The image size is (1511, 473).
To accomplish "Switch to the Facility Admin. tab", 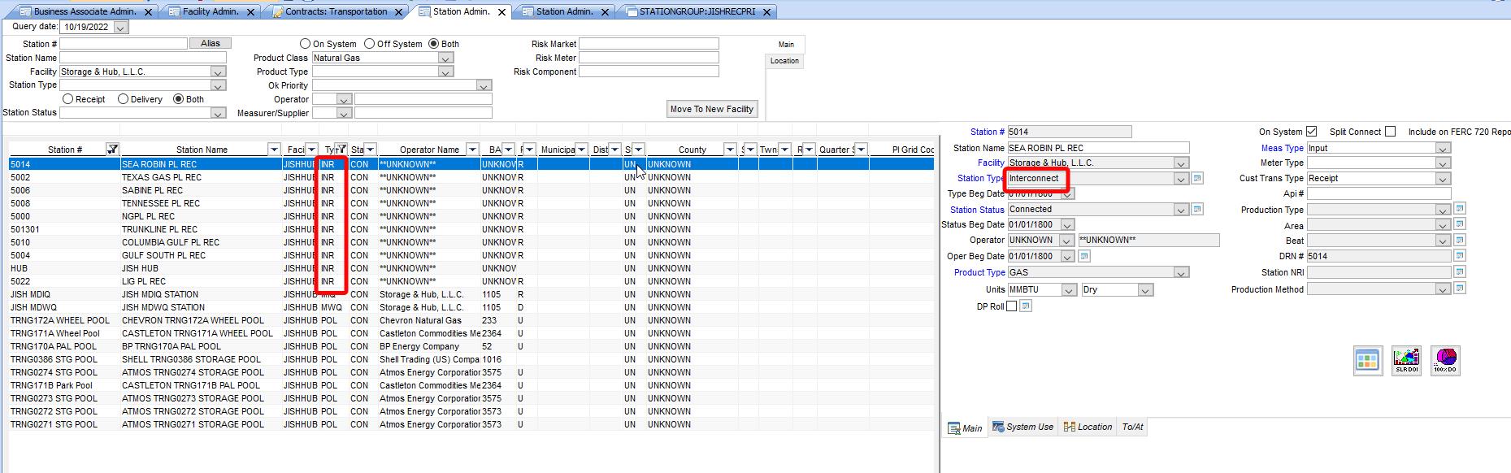I will 210,12.
